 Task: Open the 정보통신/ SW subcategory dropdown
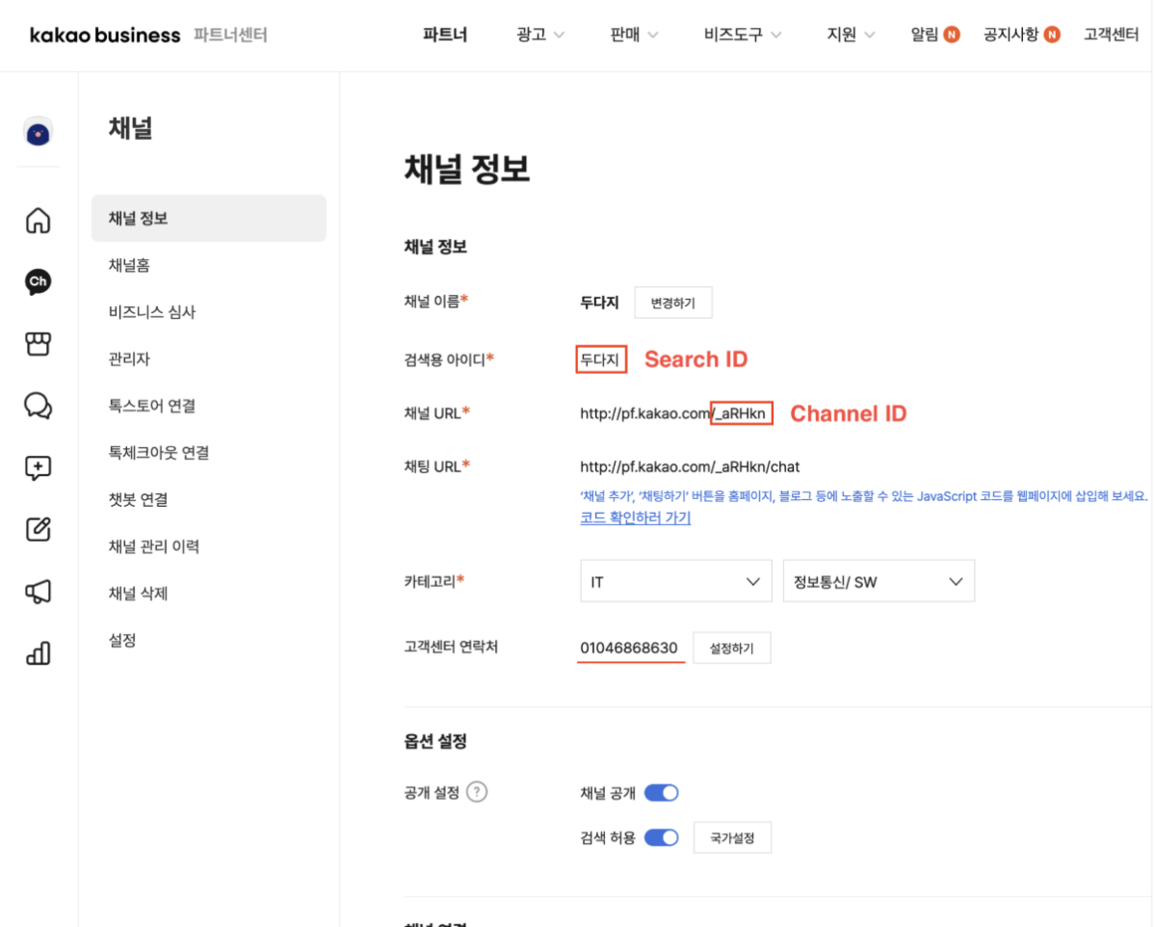tap(879, 582)
